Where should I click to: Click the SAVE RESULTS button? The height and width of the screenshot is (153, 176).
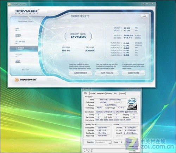pyautogui.click(x=107, y=73)
